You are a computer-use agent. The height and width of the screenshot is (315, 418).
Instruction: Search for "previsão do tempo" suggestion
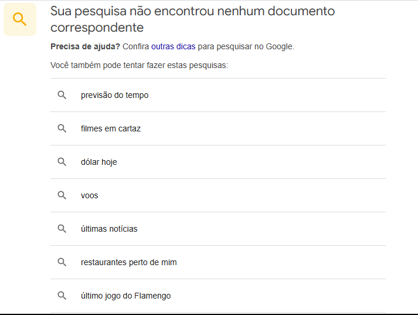coord(115,95)
